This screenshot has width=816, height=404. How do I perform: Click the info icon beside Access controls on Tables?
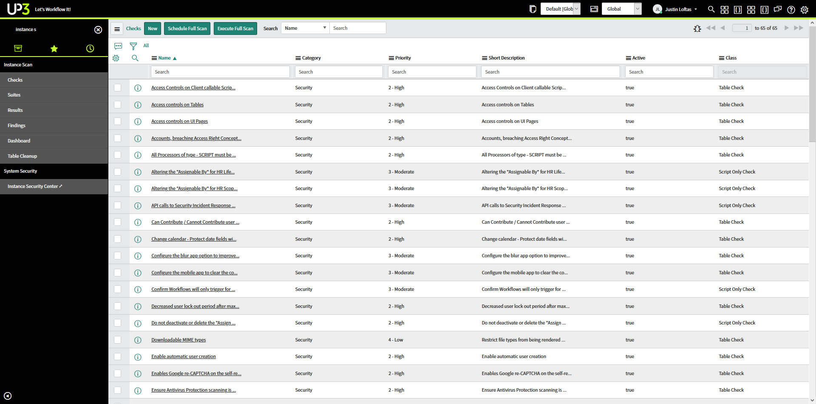coord(138,105)
